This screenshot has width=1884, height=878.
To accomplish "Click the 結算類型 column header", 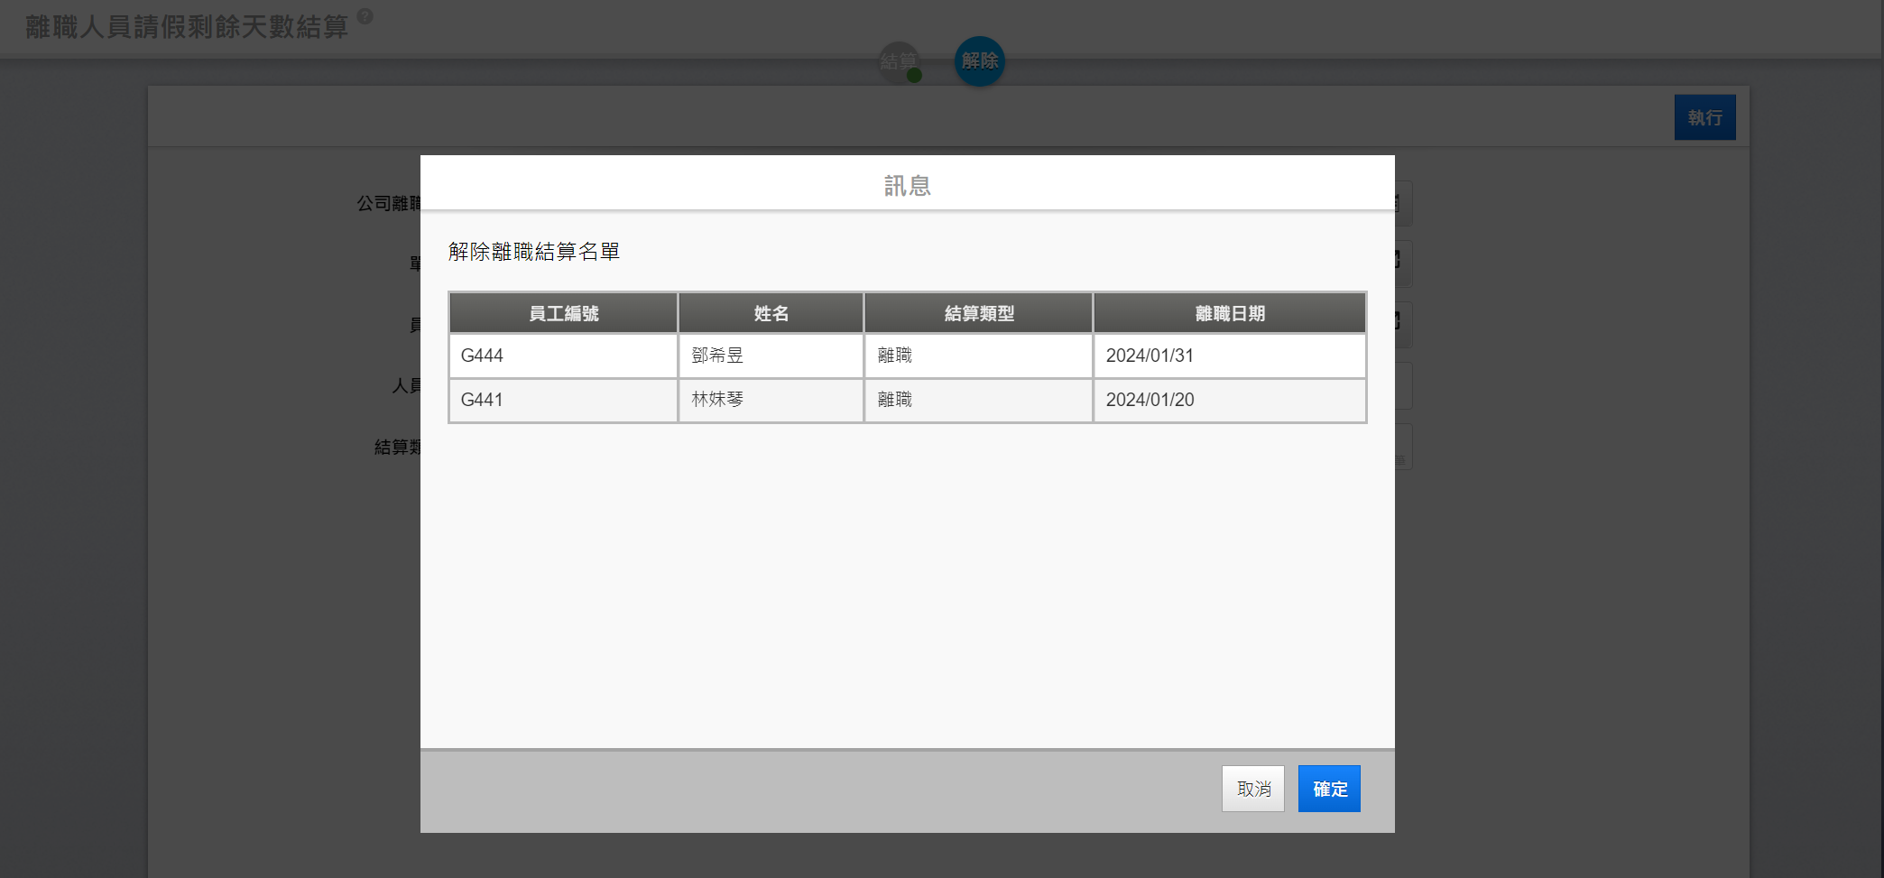I will click(x=978, y=313).
